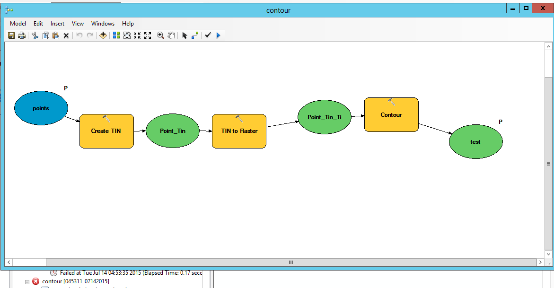Click the vertical scrollbar up arrow
This screenshot has height=288, width=554.
[548, 47]
